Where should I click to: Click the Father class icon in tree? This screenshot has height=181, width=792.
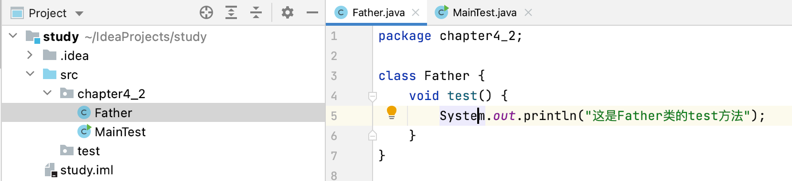pyautogui.click(x=84, y=112)
